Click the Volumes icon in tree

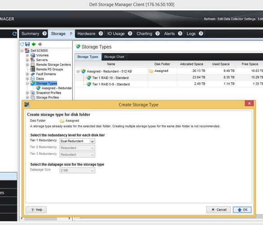pos(33,55)
